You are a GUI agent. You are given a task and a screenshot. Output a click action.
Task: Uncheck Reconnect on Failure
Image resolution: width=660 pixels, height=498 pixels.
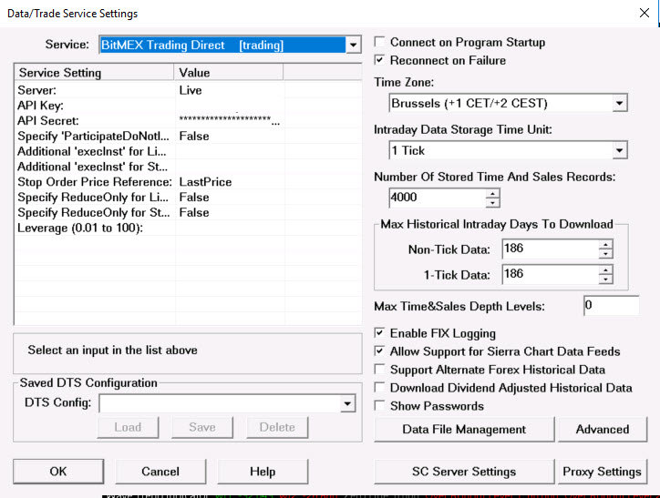click(379, 60)
